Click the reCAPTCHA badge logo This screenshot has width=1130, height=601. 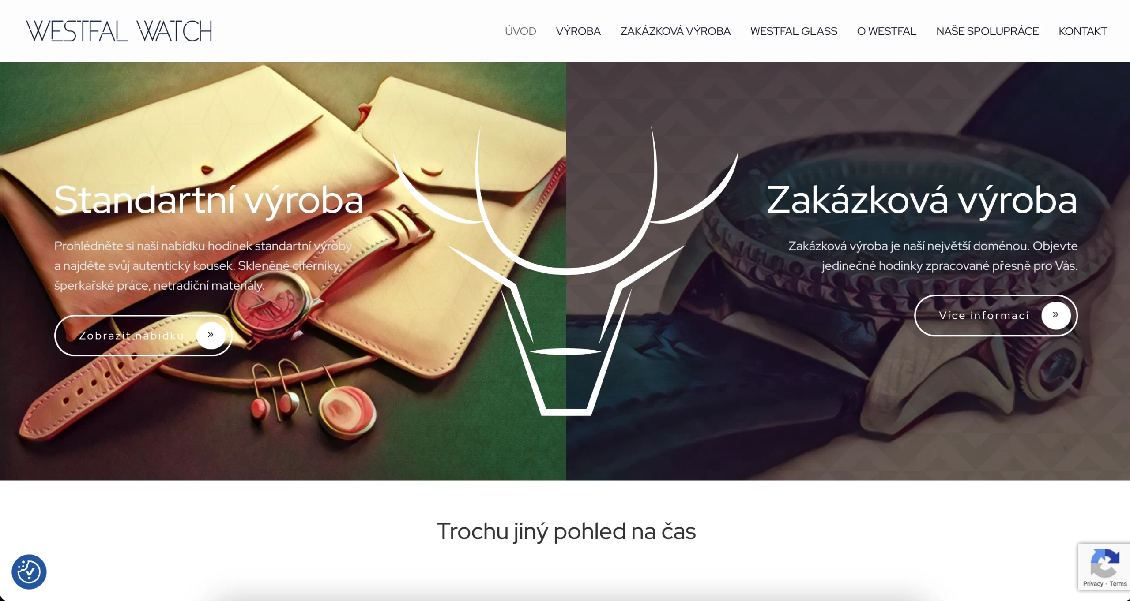click(1105, 563)
